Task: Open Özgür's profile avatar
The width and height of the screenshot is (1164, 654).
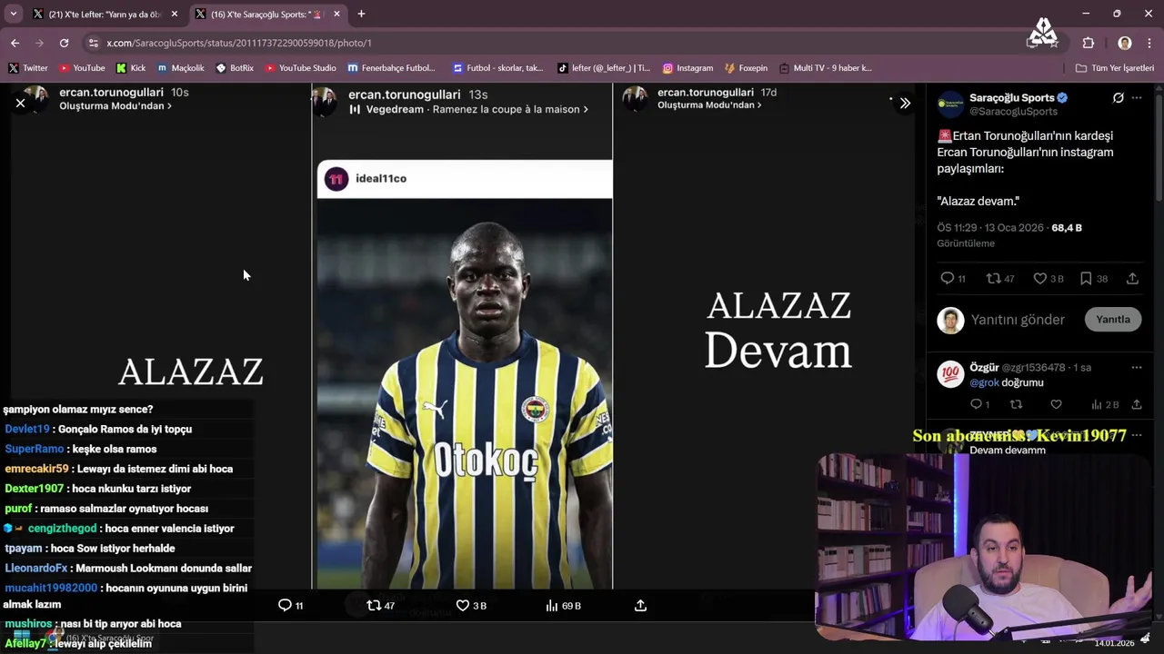Action: 950,374
